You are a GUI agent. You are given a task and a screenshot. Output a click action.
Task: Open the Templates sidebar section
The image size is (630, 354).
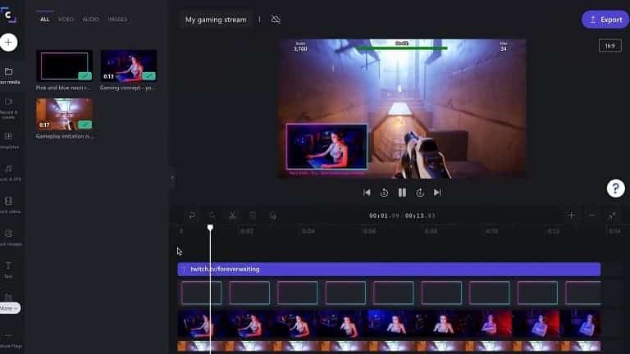(x=8, y=140)
